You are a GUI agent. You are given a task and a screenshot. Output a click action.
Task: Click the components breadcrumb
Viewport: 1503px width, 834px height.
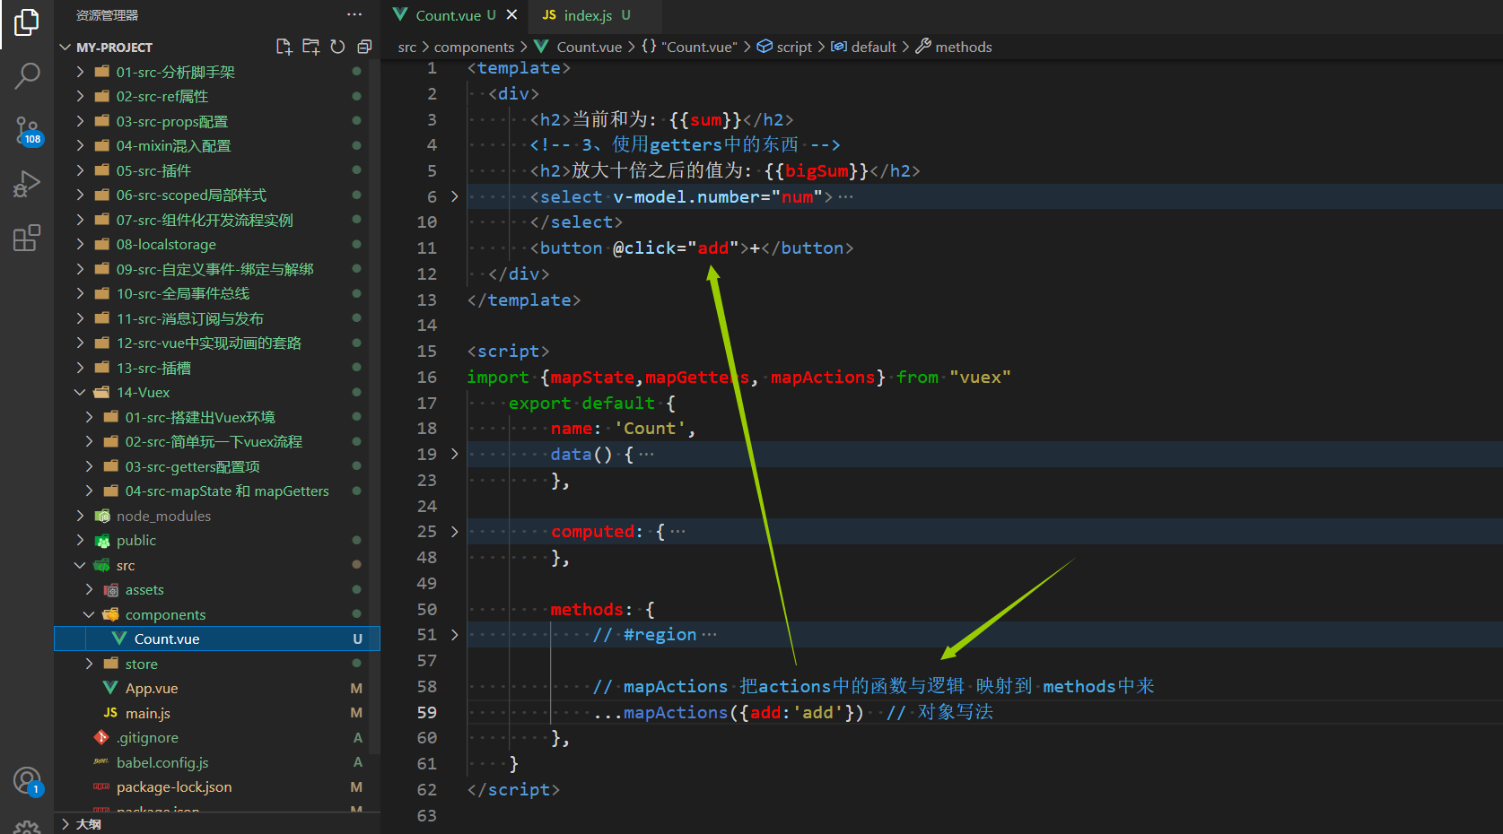pos(474,47)
